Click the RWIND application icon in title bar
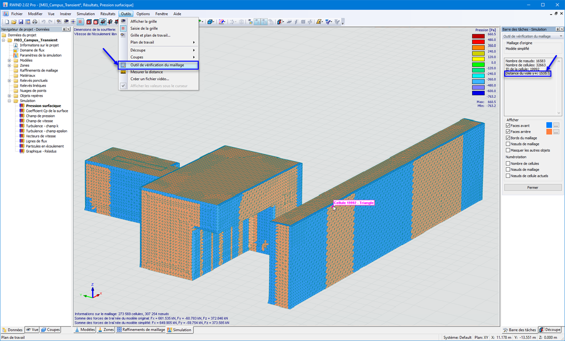565x341 pixels. [5, 5]
